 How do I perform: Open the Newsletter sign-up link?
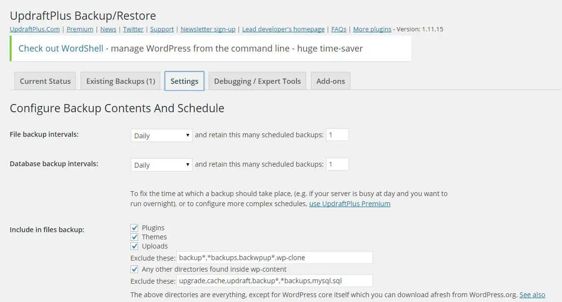click(208, 29)
